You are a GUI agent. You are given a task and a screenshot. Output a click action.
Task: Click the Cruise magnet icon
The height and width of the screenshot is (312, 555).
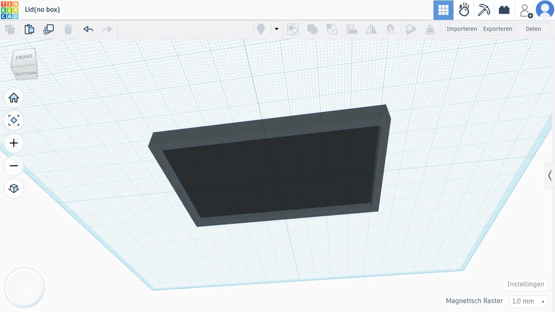[x=390, y=29]
